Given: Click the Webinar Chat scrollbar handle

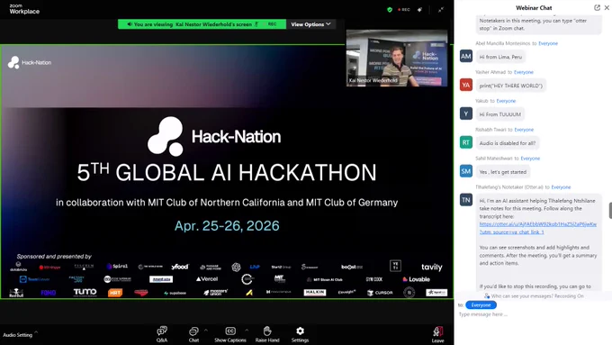Looking at the screenshot, I should (x=610, y=211).
